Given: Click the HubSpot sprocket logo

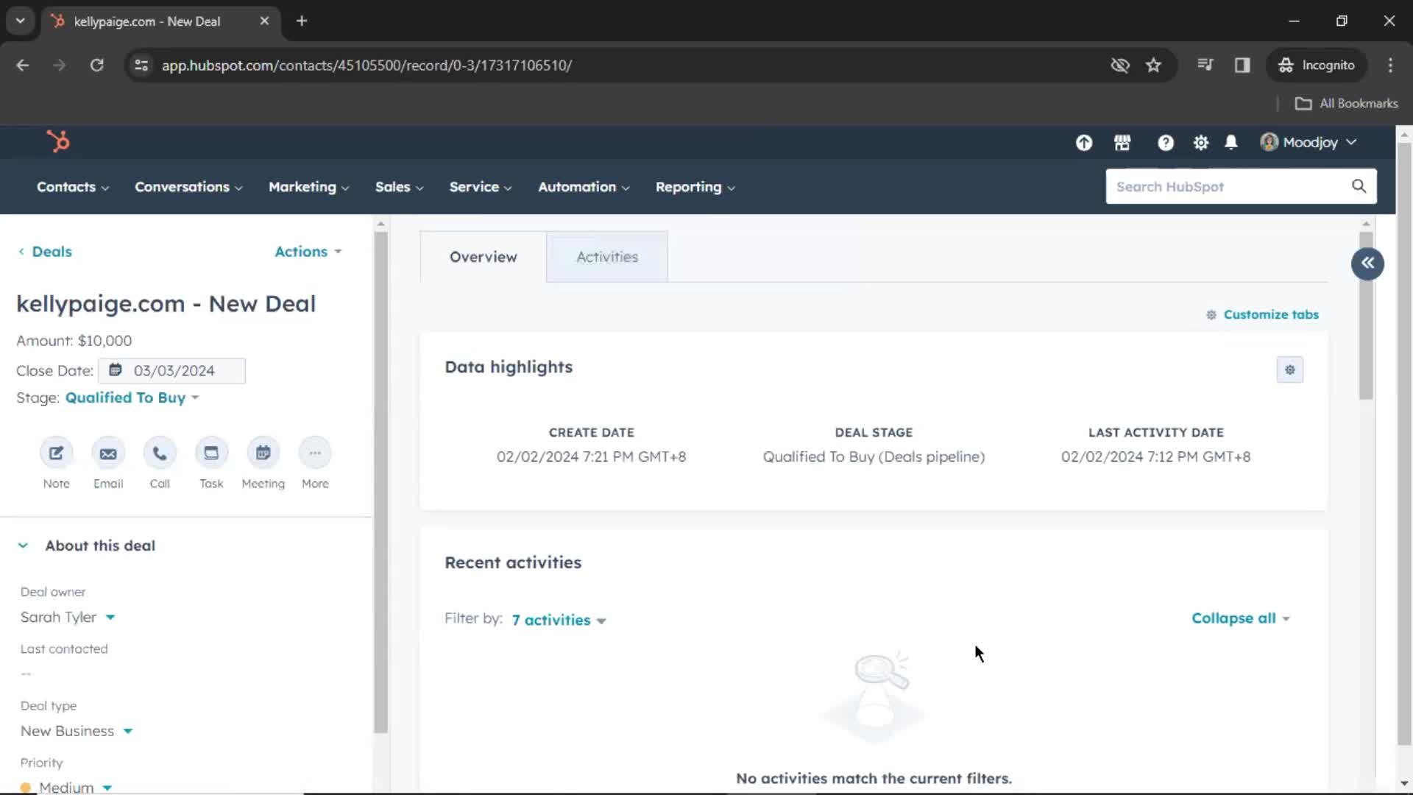Looking at the screenshot, I should pos(58,141).
